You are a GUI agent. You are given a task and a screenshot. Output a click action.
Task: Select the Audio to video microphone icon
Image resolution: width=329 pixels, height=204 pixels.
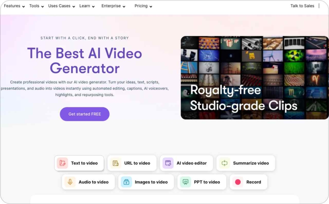(70, 182)
